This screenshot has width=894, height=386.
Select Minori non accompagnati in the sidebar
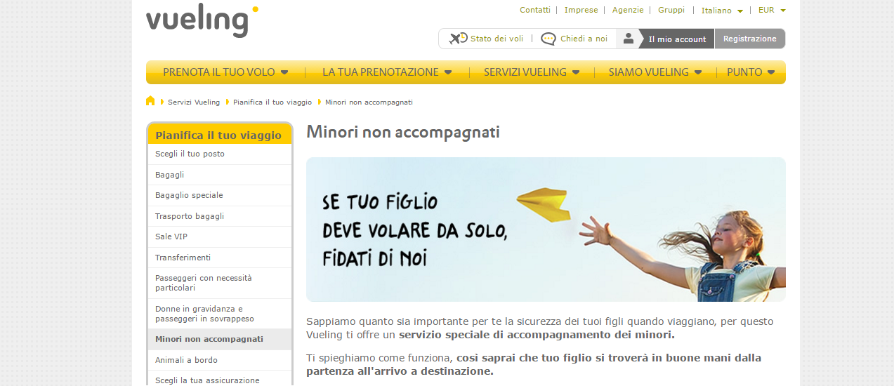[220, 339]
